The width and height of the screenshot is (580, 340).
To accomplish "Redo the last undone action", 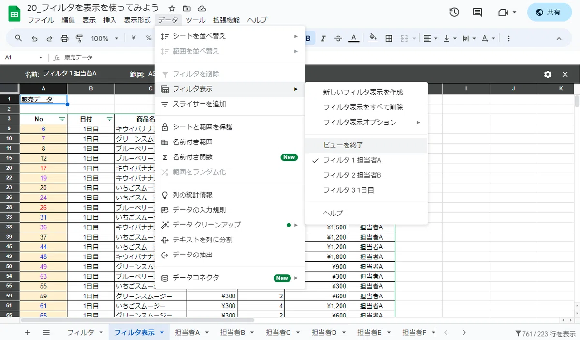I will (x=49, y=38).
